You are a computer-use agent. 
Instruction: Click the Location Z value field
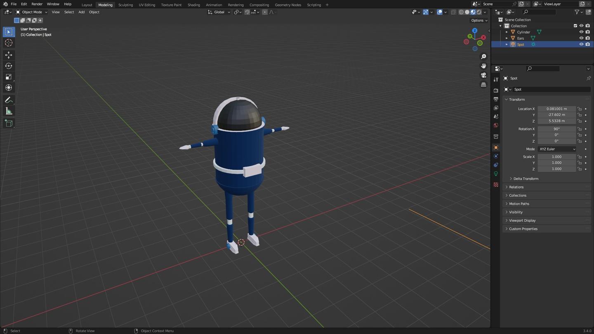click(x=557, y=121)
